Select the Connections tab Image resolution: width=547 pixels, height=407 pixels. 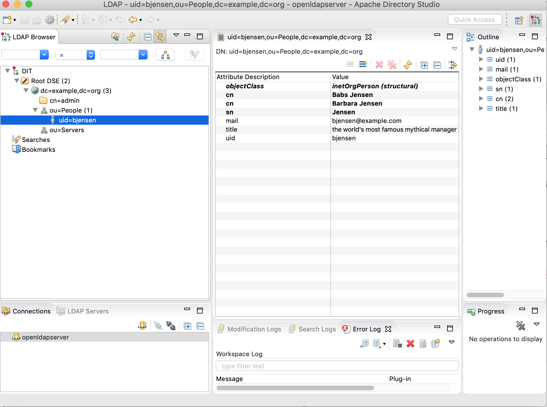(27, 311)
